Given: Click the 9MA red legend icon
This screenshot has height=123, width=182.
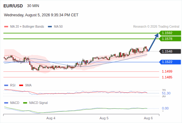Looking at the screenshot, I should [x=21, y=85].
